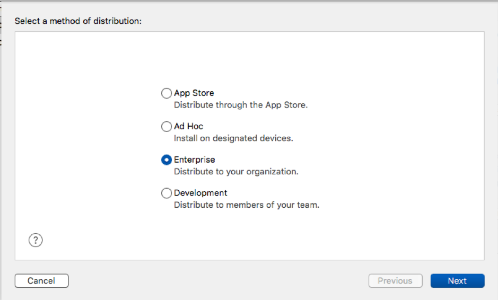Click "Install on designated devices." description
This screenshot has width=498, height=300.
(x=233, y=138)
